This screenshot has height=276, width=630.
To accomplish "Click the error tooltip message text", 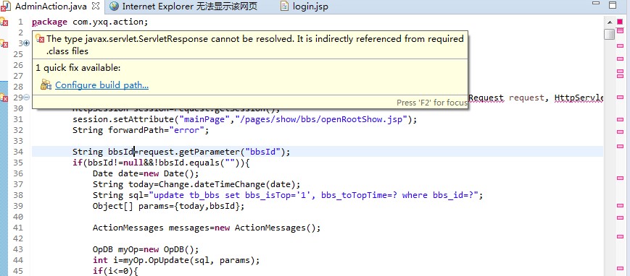I will pyautogui.click(x=254, y=45).
